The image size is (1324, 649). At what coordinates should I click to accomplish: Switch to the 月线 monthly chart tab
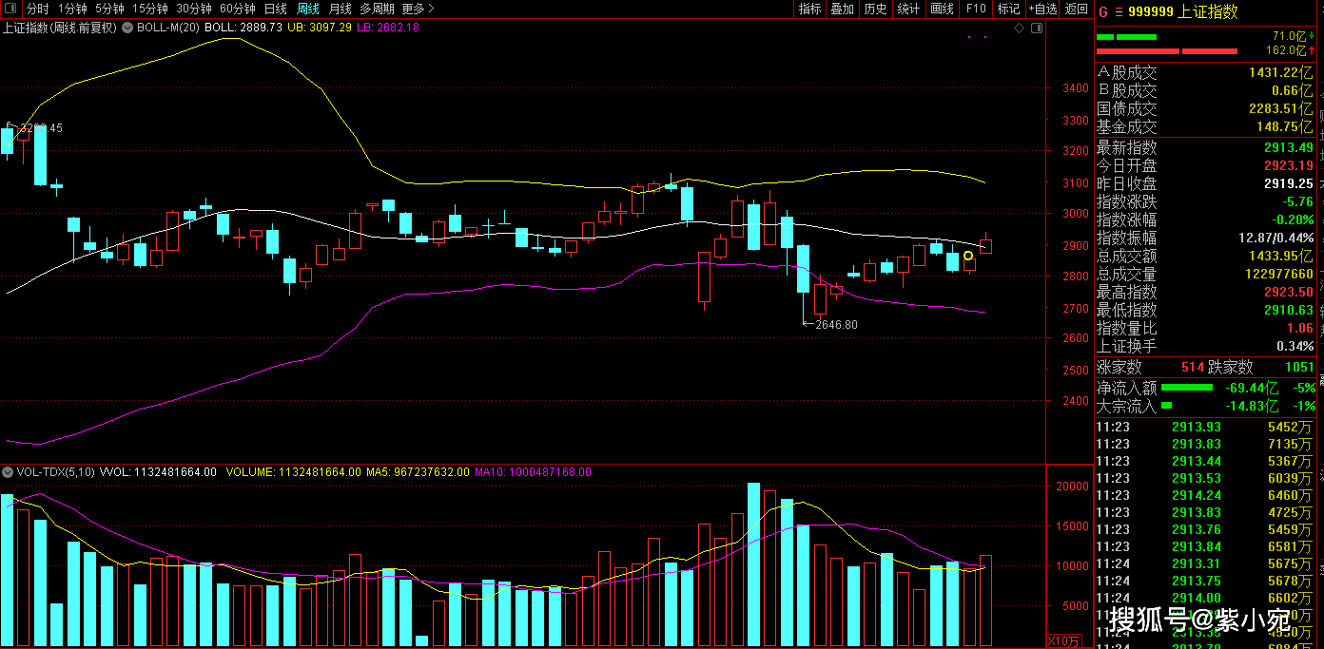pyautogui.click(x=340, y=9)
